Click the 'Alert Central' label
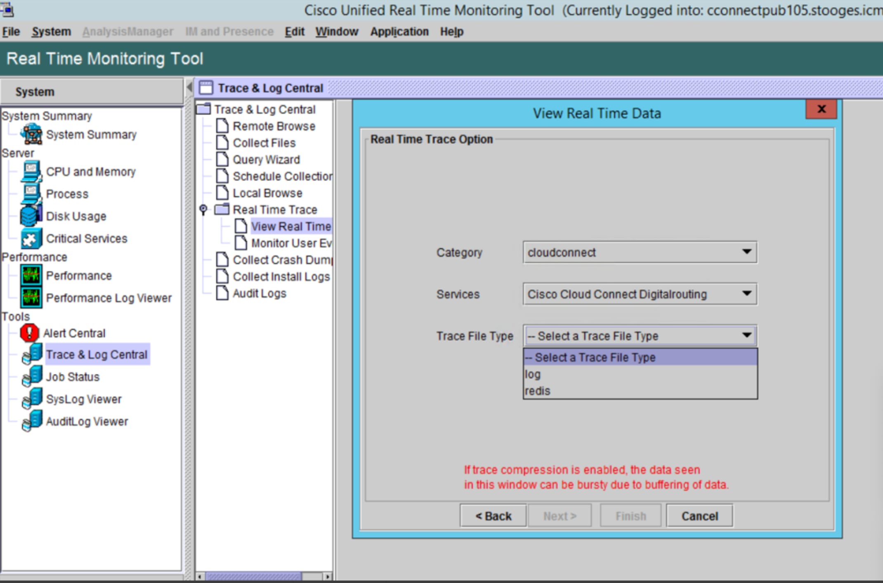This screenshot has width=883, height=583. 74,333
